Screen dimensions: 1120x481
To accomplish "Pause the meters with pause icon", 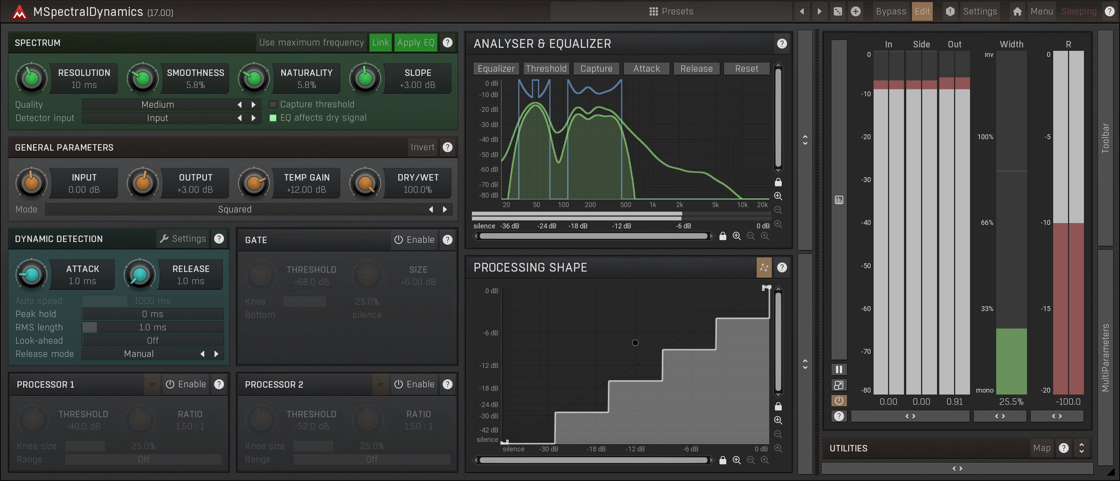I will coord(839,369).
